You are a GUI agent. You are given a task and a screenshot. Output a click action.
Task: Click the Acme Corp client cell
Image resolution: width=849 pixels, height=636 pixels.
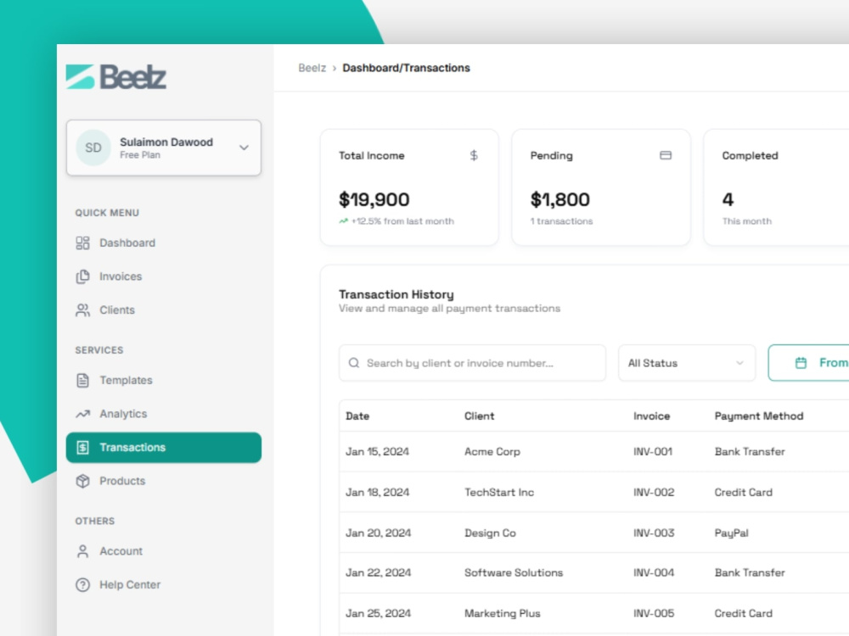(x=492, y=452)
